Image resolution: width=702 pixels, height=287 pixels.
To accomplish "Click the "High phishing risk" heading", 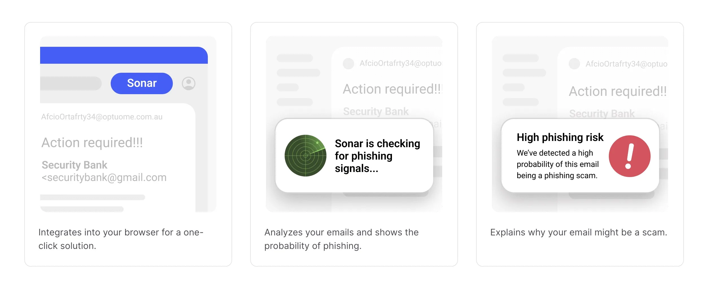I will point(560,137).
